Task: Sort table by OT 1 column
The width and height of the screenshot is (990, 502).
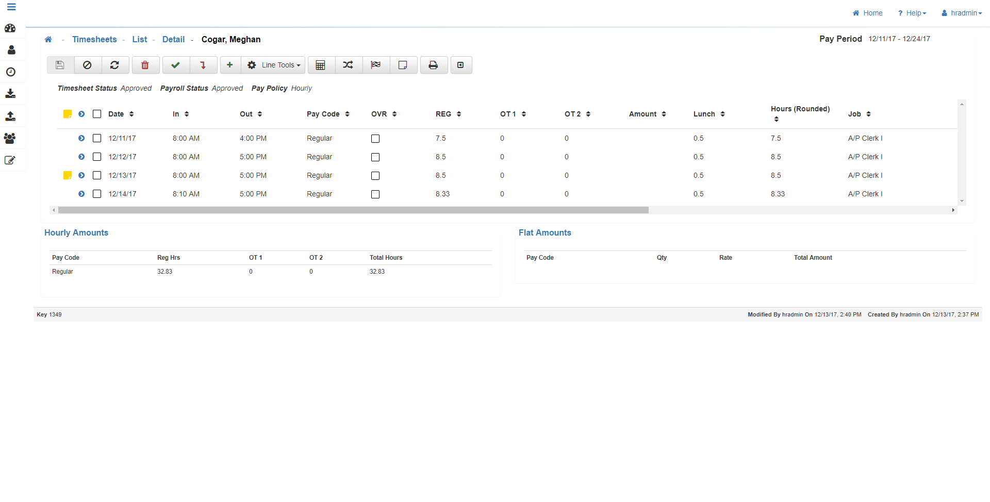Action: pos(513,114)
